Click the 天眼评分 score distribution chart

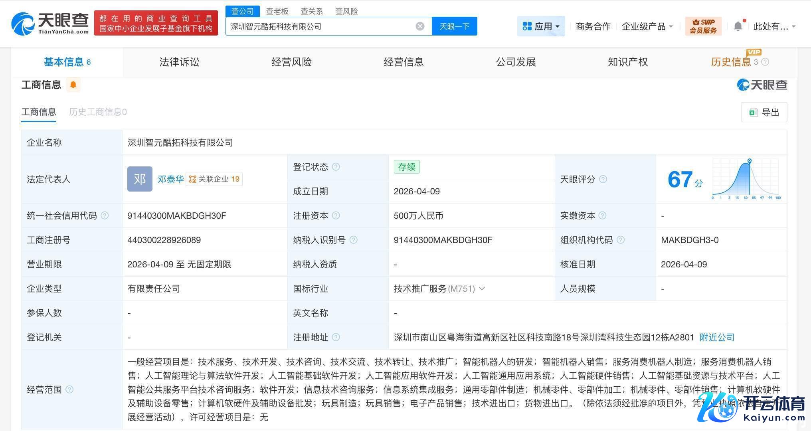click(x=746, y=179)
